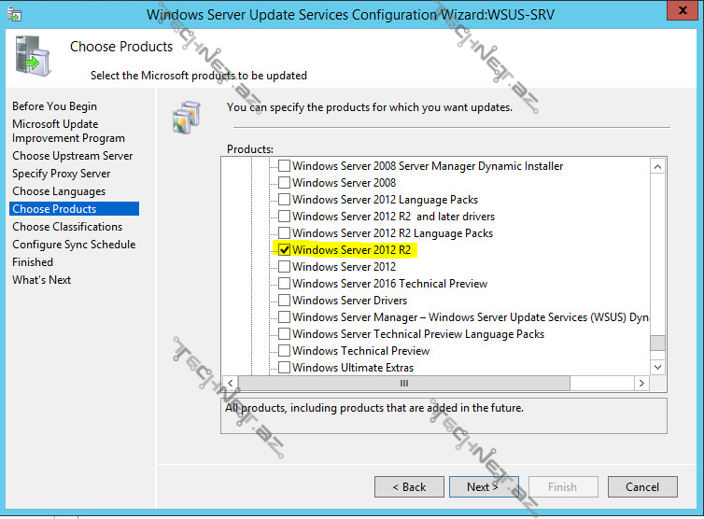Enable the Windows Server 2008 checkbox
The image size is (704, 519).
point(285,183)
